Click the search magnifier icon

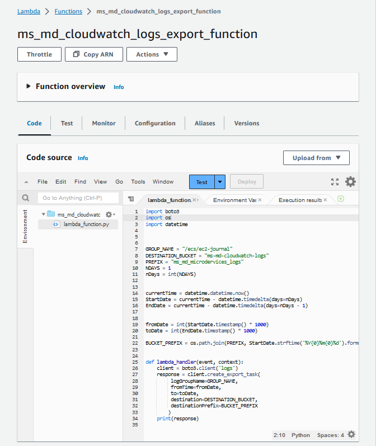(26, 198)
